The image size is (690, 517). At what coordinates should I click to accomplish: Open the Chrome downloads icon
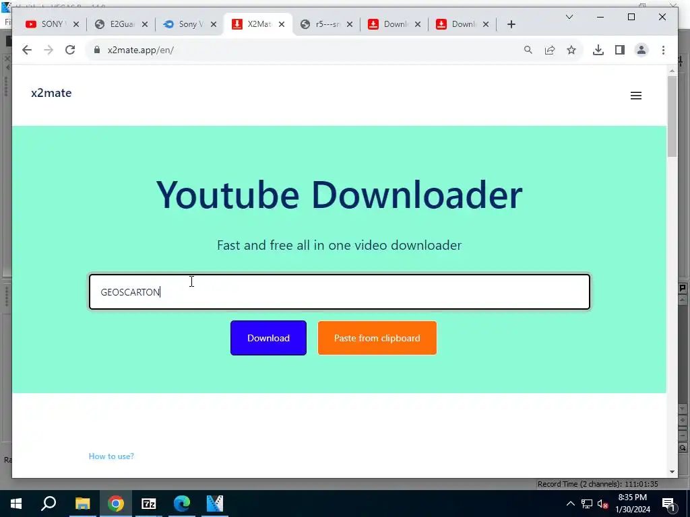598,50
